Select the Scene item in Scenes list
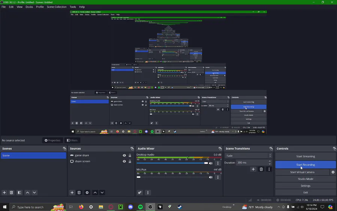This screenshot has height=211, width=337. coord(33,156)
